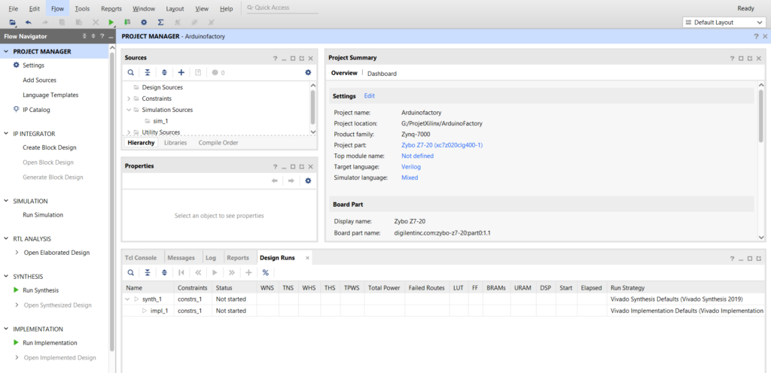
Task: Search in the Sources panel
Action: tap(130, 73)
